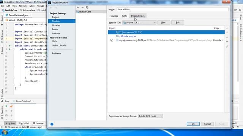Image resolution: width=243 pixels, height=136 pixels.
Task: Open the File menu
Action: click(3, 6)
